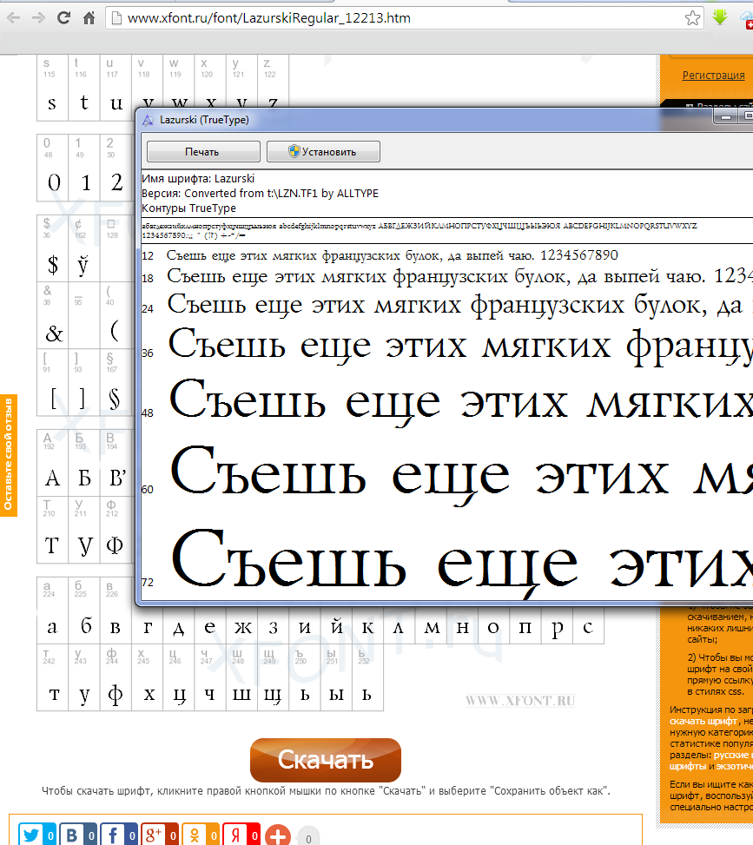The height and width of the screenshot is (845, 753).
Task: Click the uppercase Б glyph cell
Action: (84, 463)
